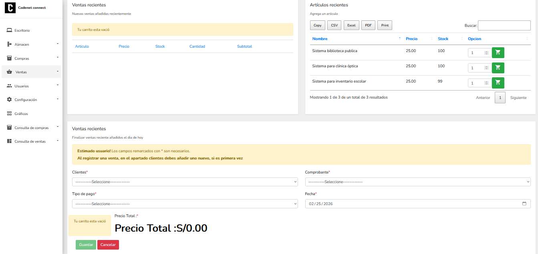538x254 pixels.
Task: Focus the Buscar search field
Action: tap(504, 26)
